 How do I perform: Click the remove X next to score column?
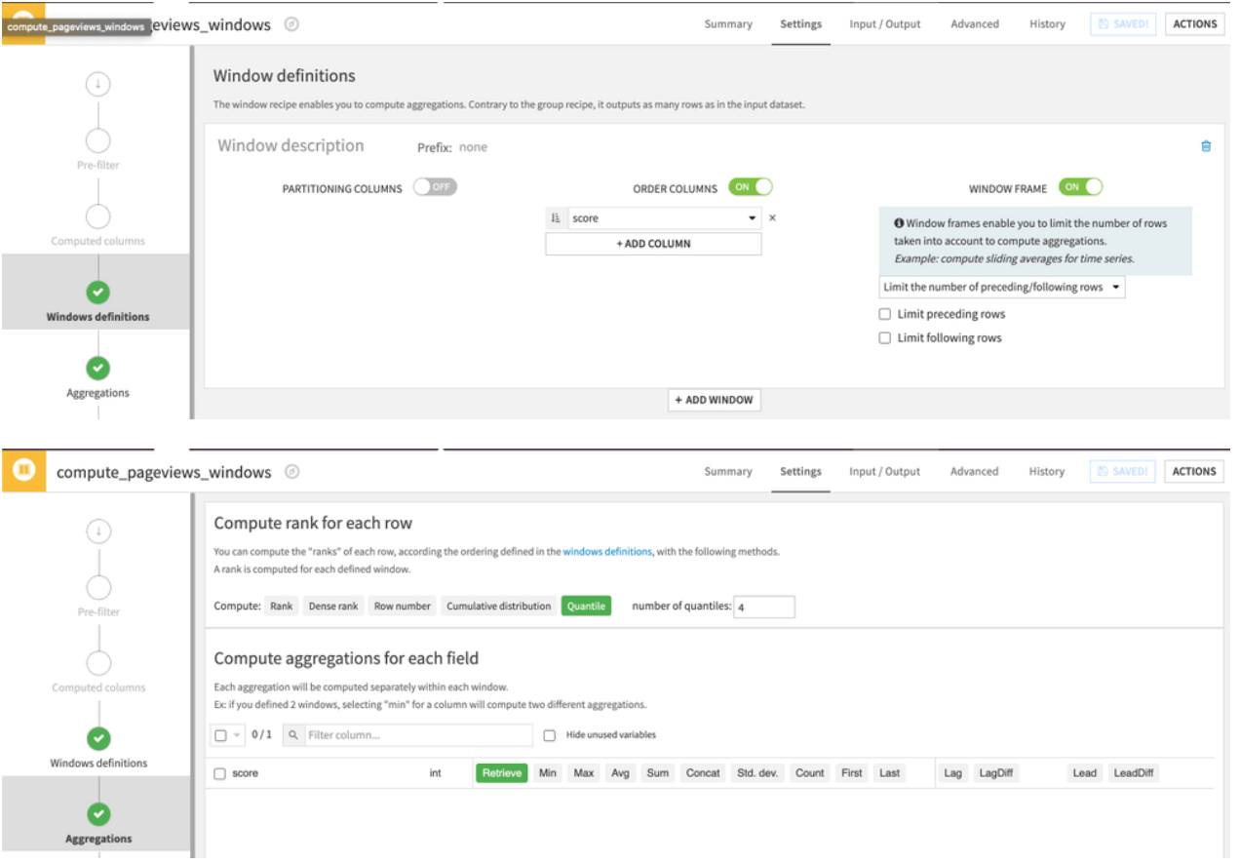[x=772, y=218]
